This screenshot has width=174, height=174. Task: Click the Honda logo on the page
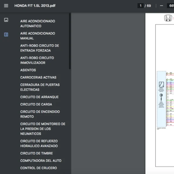tap(168, 19)
